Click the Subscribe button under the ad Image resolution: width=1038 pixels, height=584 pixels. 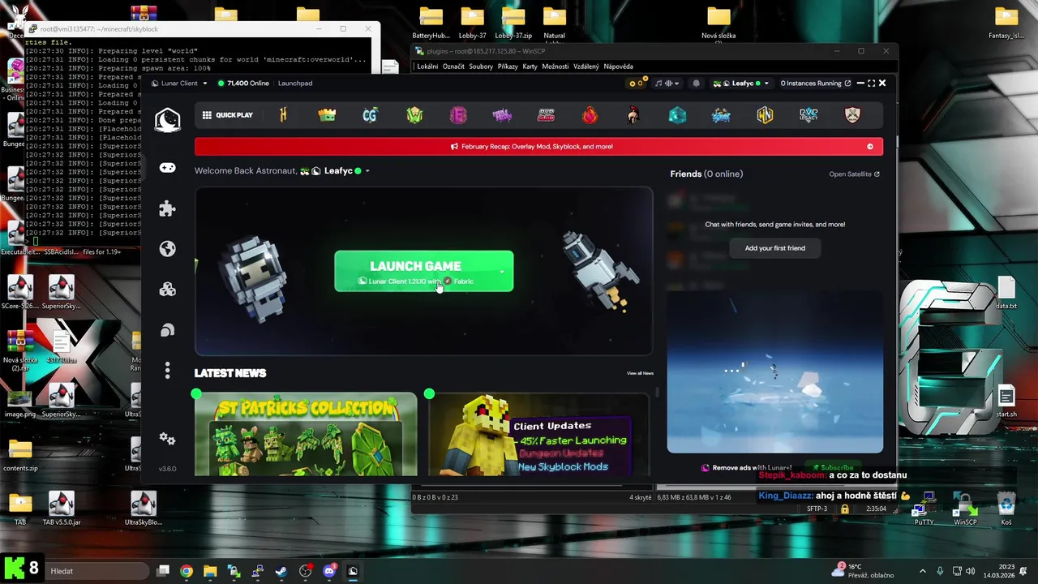point(834,468)
